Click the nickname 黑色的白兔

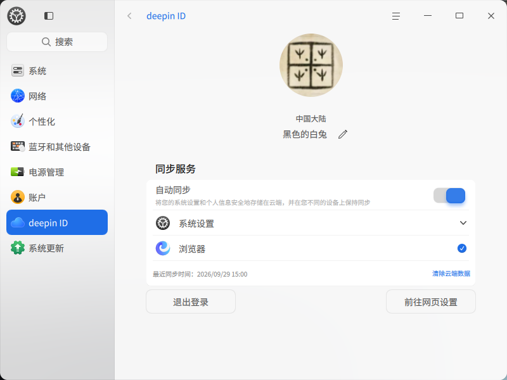[305, 134]
